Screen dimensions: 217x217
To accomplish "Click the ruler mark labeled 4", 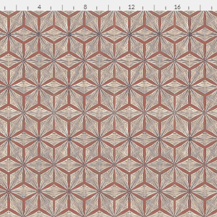I will click(x=39, y=7).
